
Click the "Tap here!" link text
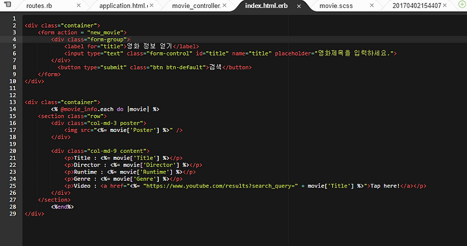(385, 186)
